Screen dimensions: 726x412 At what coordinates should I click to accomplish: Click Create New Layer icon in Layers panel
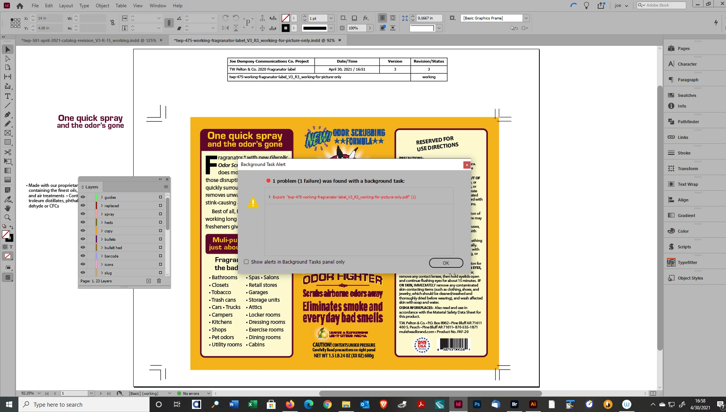[148, 281]
